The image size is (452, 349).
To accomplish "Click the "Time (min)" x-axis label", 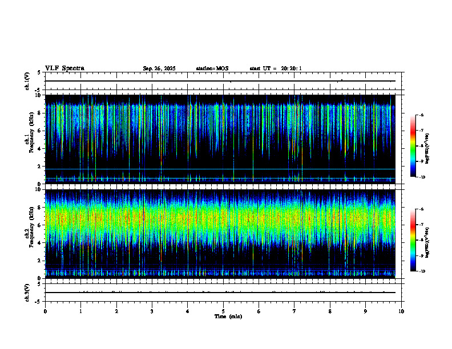I will (x=228, y=316).
